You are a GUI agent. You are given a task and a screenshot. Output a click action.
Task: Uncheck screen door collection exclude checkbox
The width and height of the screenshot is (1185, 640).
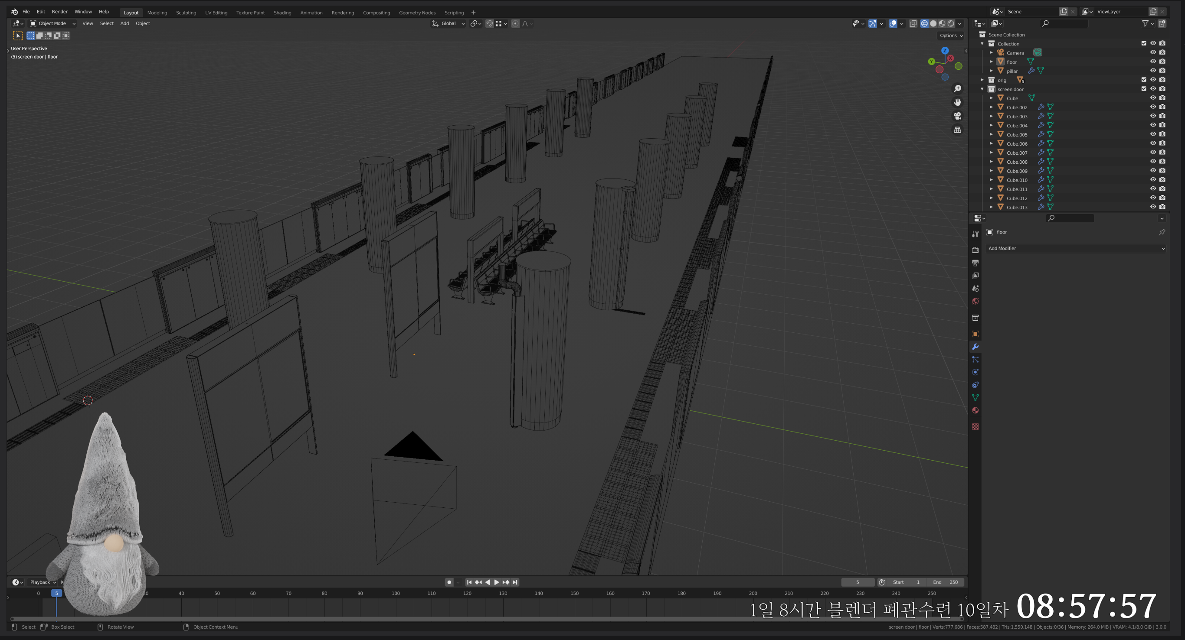coord(1144,89)
